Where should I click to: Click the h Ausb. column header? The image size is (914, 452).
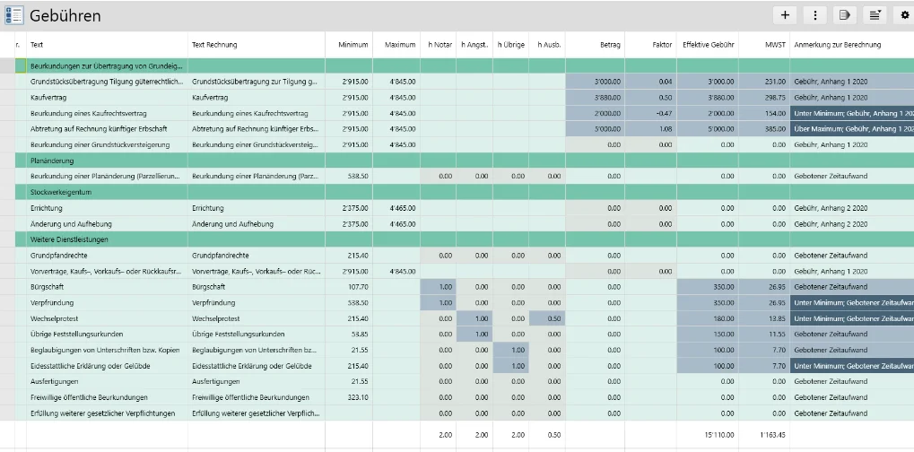547,45
